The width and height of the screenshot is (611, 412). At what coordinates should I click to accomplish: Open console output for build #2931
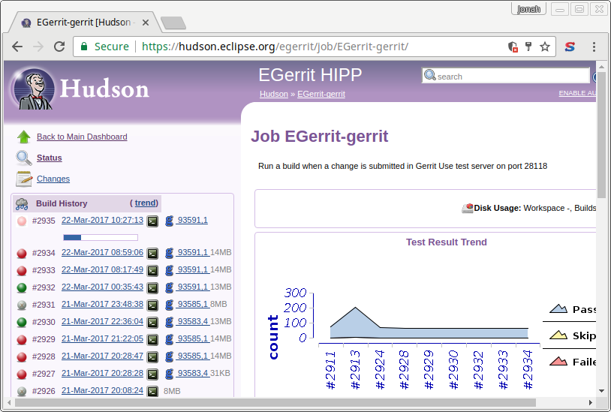(152, 305)
